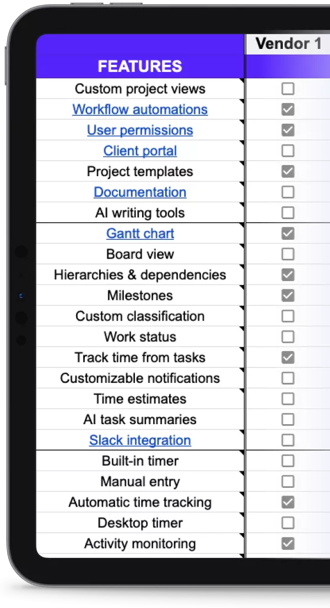The width and height of the screenshot is (330, 608).
Task: Click the Documentation hyperlink
Action: pos(140,192)
